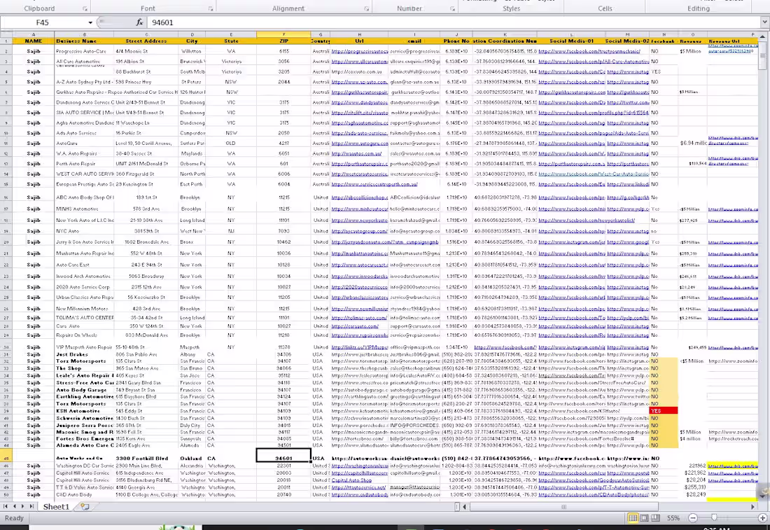The width and height of the screenshot is (770, 530).
Task: Expand the formula bar
Action: [x=764, y=22]
